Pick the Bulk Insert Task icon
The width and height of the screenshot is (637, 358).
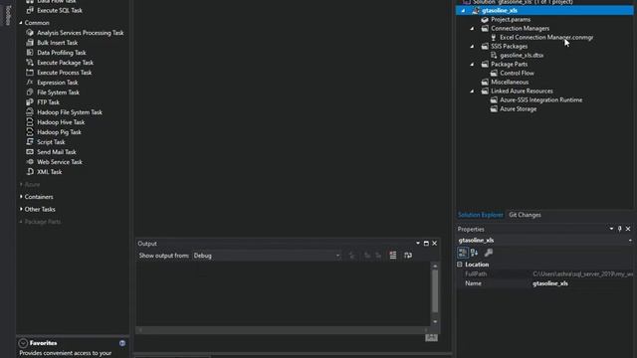point(30,43)
